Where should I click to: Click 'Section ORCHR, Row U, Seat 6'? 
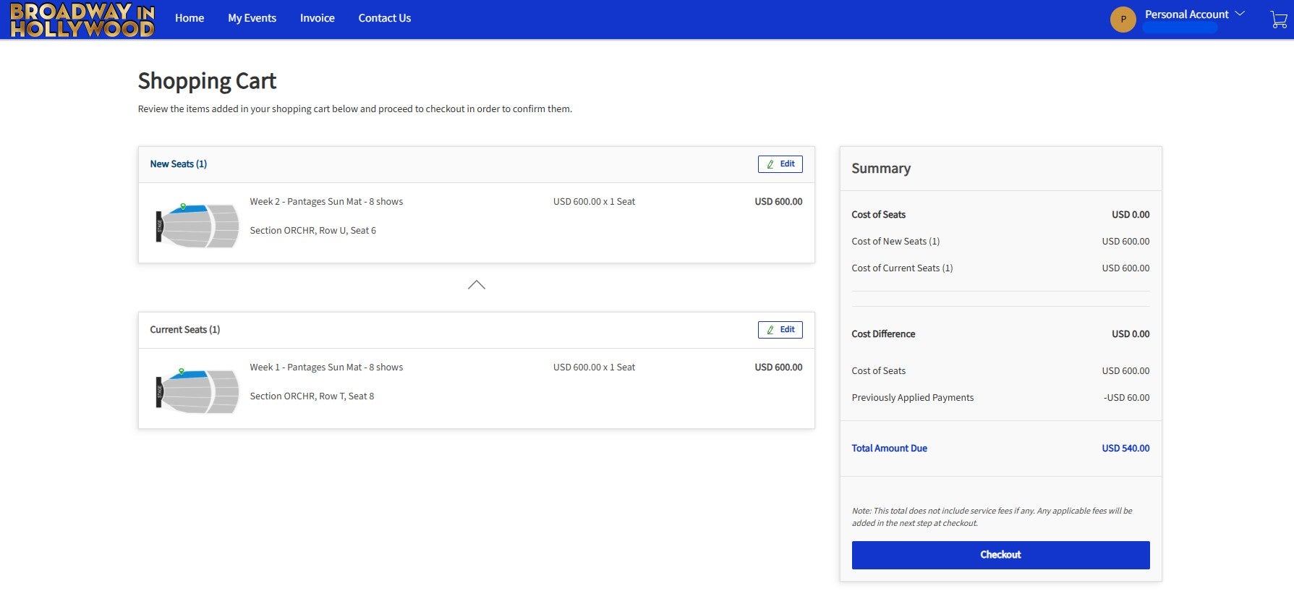(312, 231)
